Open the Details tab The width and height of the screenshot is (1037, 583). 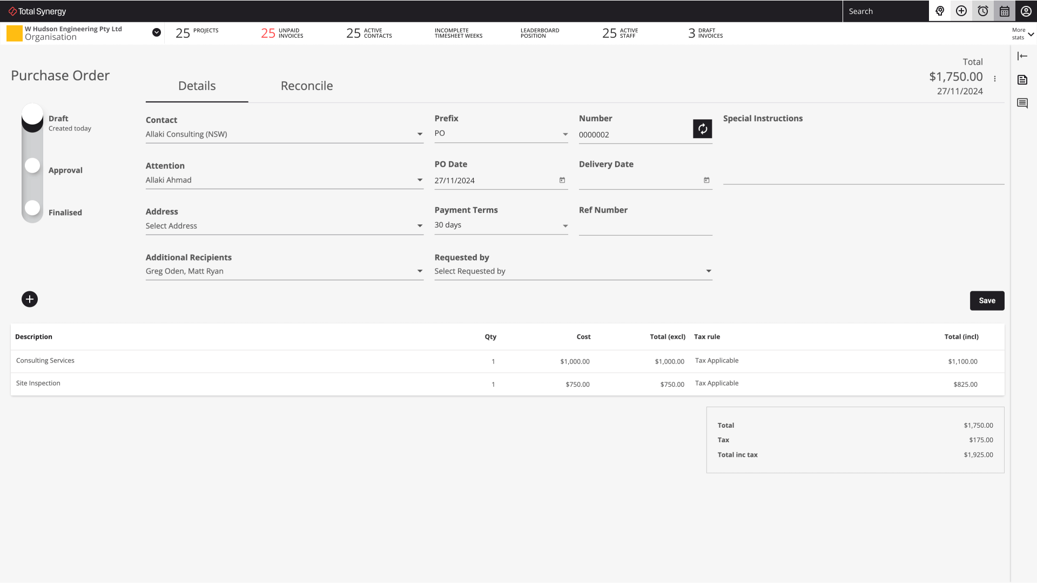click(197, 86)
